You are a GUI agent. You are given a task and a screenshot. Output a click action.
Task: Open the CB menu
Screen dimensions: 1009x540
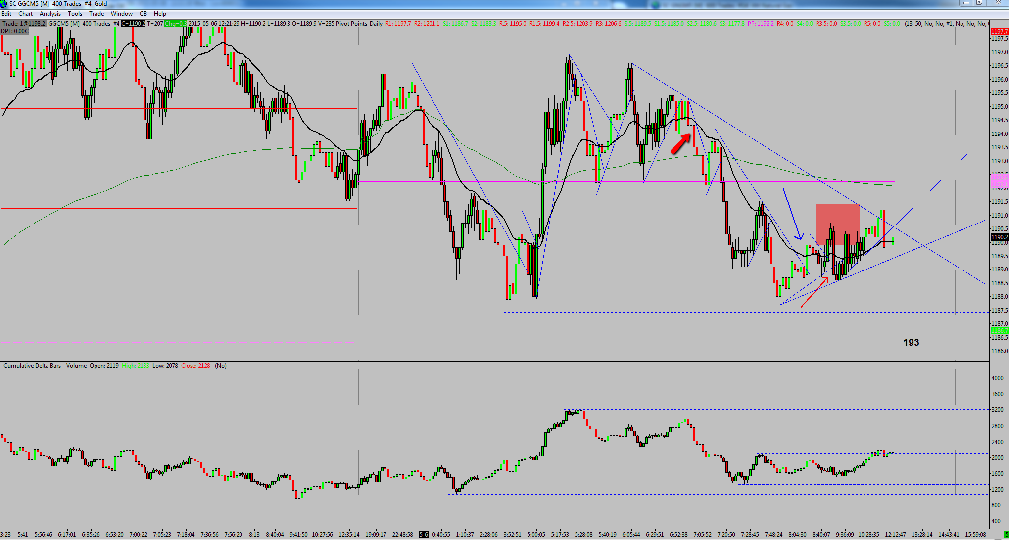click(144, 14)
